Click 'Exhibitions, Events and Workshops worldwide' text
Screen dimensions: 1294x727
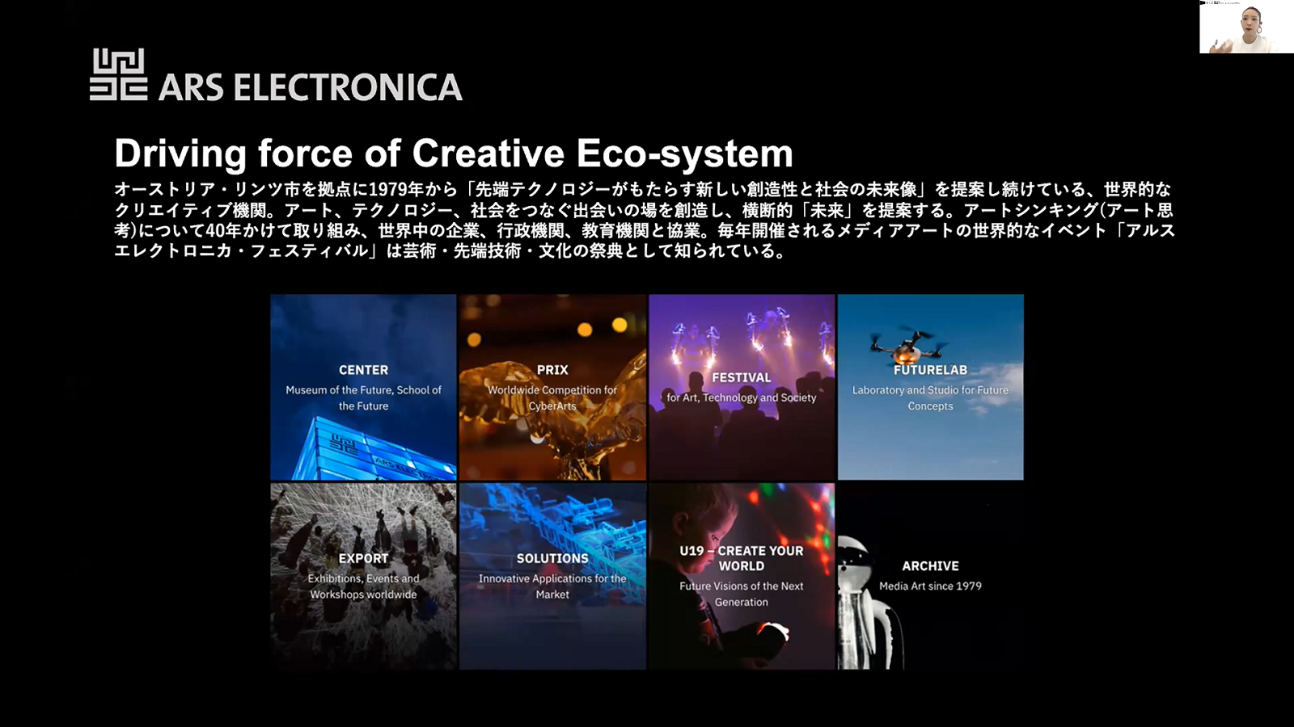[363, 586]
